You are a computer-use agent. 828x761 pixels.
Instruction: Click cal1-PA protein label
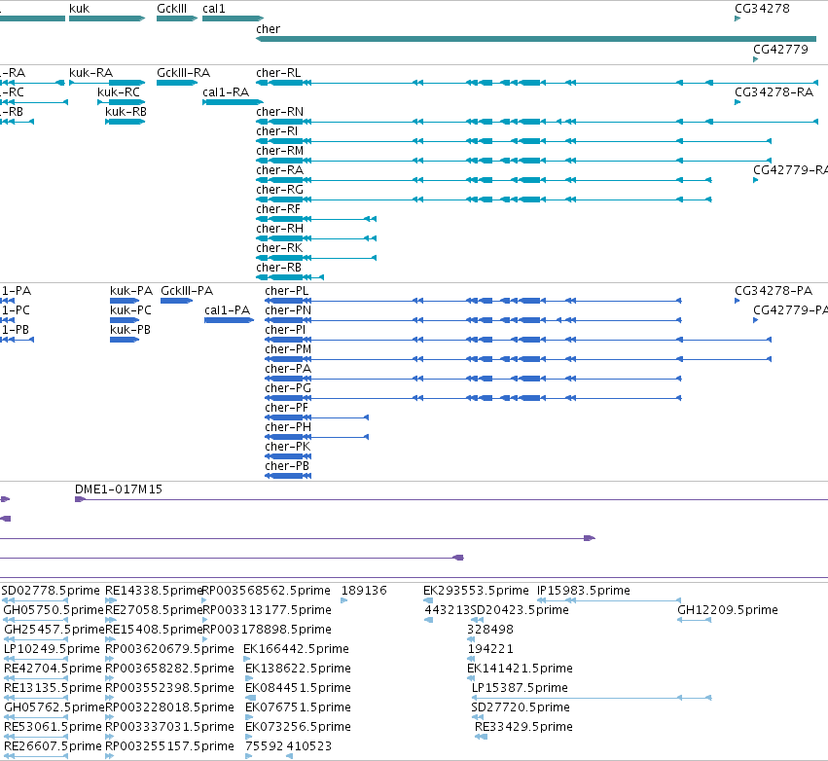pos(227,310)
